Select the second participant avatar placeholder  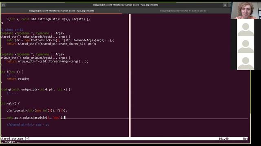pyautogui.click(x=246, y=45)
